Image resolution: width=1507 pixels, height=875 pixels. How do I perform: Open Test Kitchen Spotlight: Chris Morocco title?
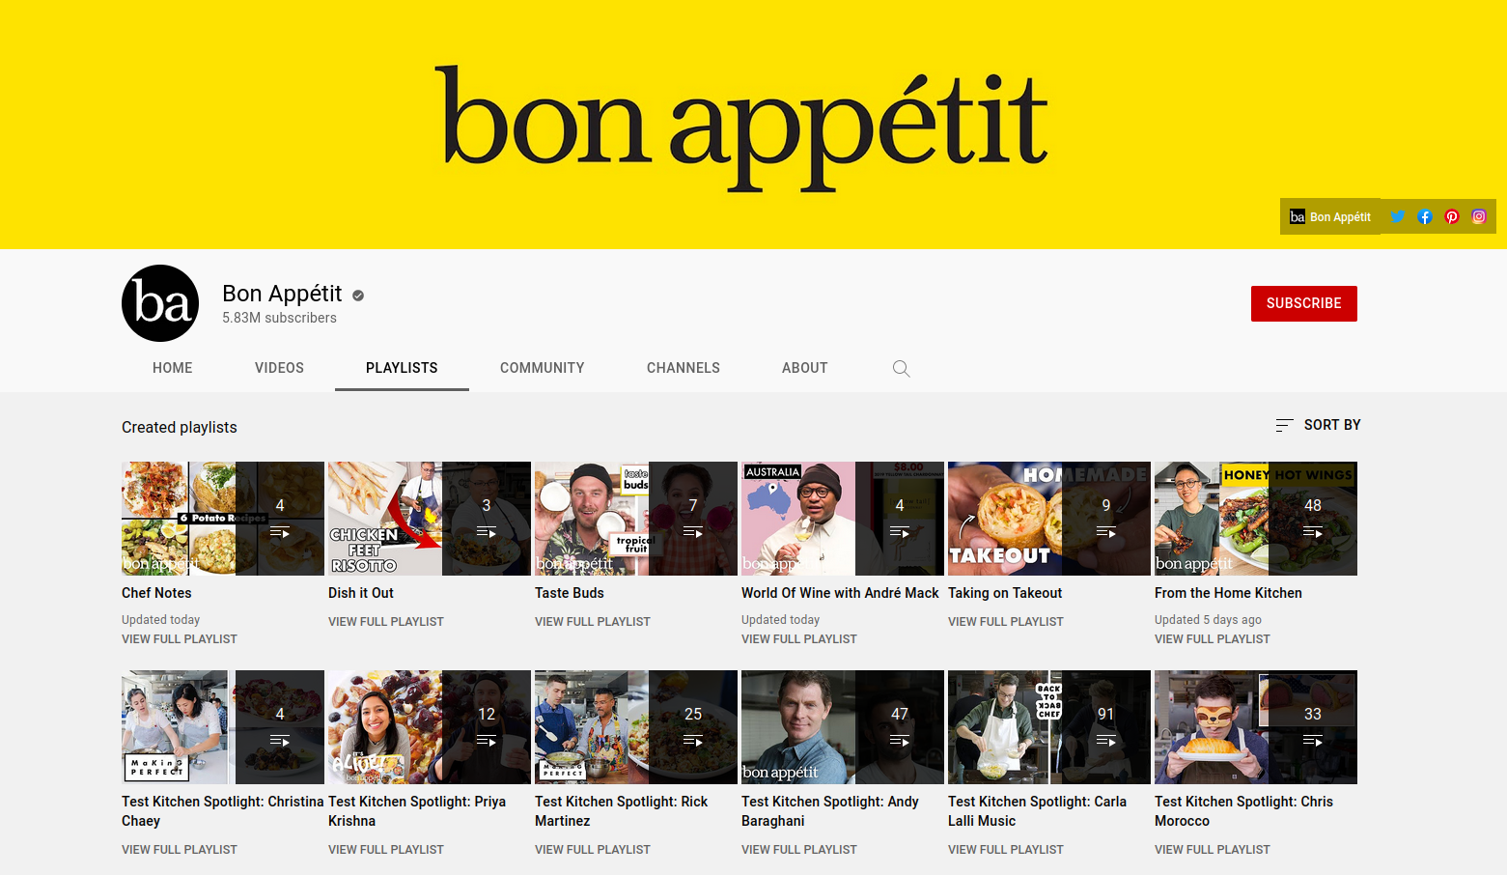pos(1244,811)
